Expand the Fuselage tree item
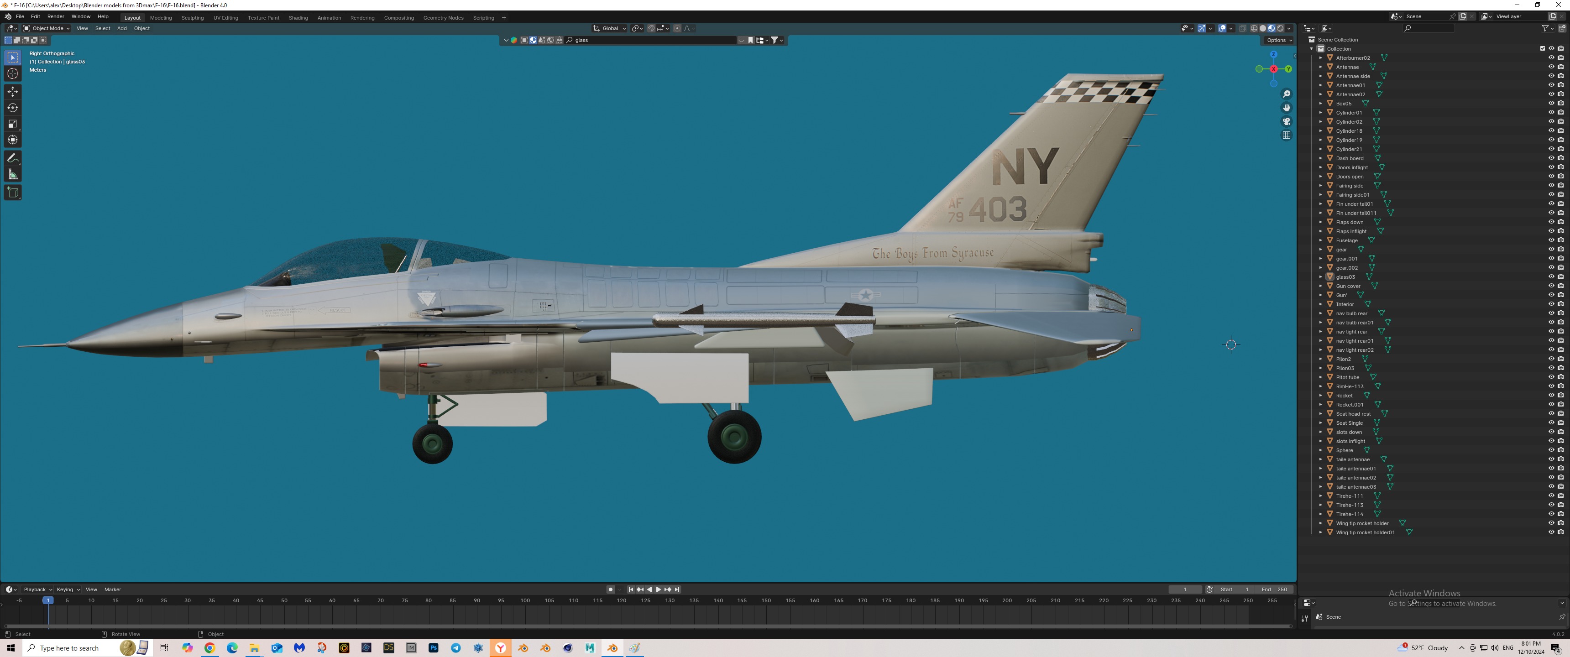The height and width of the screenshot is (657, 1570). tap(1321, 240)
